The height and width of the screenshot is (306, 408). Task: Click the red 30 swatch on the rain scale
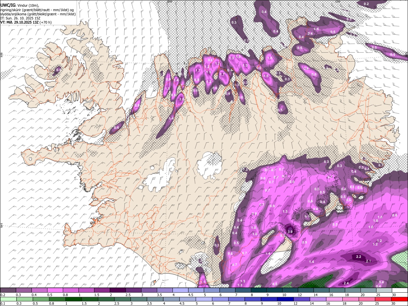(x=399, y=299)
